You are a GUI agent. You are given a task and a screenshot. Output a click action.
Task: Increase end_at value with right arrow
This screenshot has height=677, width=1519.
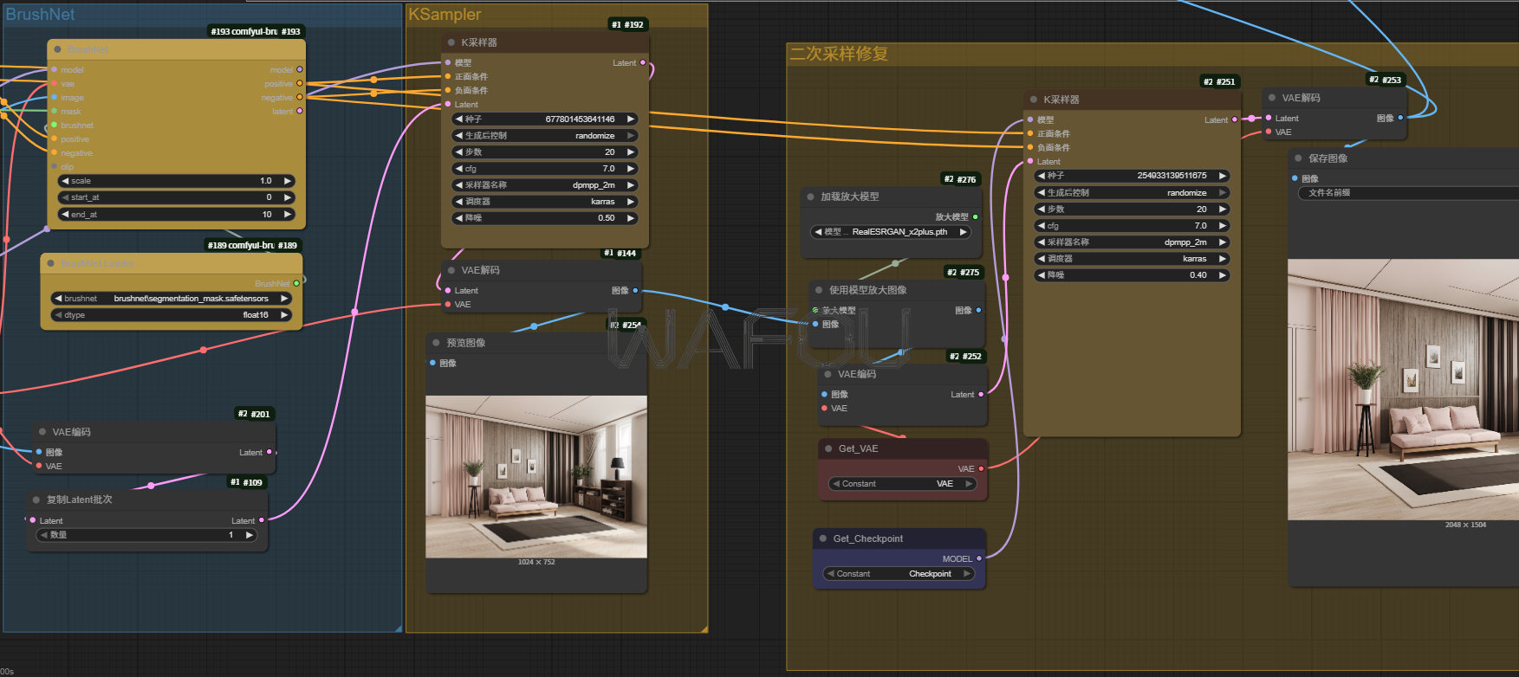coord(288,215)
